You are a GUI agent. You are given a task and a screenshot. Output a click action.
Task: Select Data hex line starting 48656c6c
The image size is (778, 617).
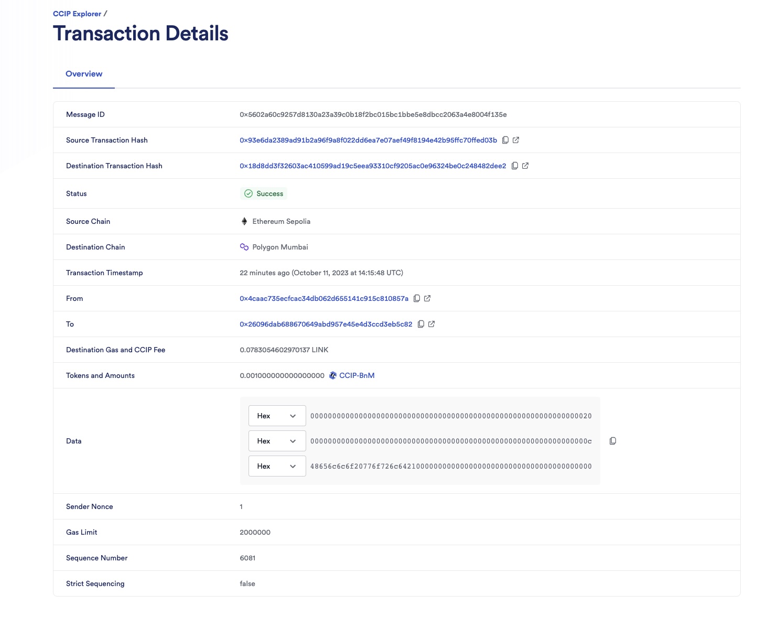click(451, 466)
